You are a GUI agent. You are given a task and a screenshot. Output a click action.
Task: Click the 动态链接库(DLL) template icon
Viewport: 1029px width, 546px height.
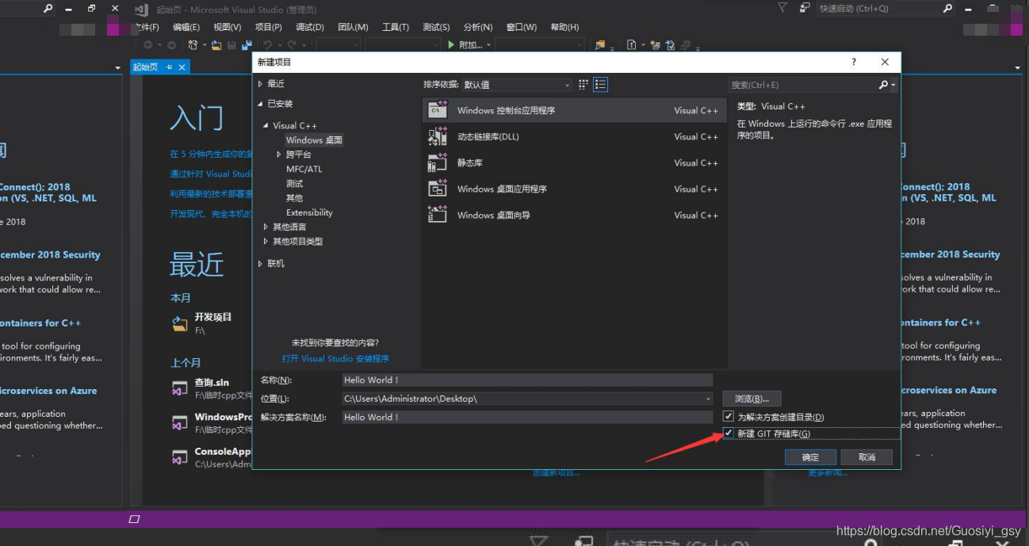(x=438, y=136)
